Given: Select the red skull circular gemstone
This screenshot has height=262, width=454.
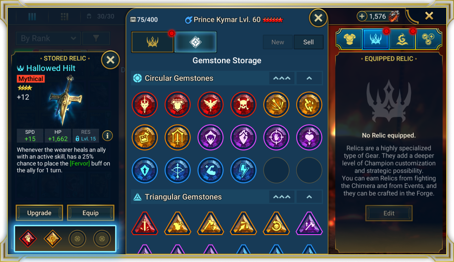Looking at the screenshot, I should pyautogui.click(x=243, y=105).
